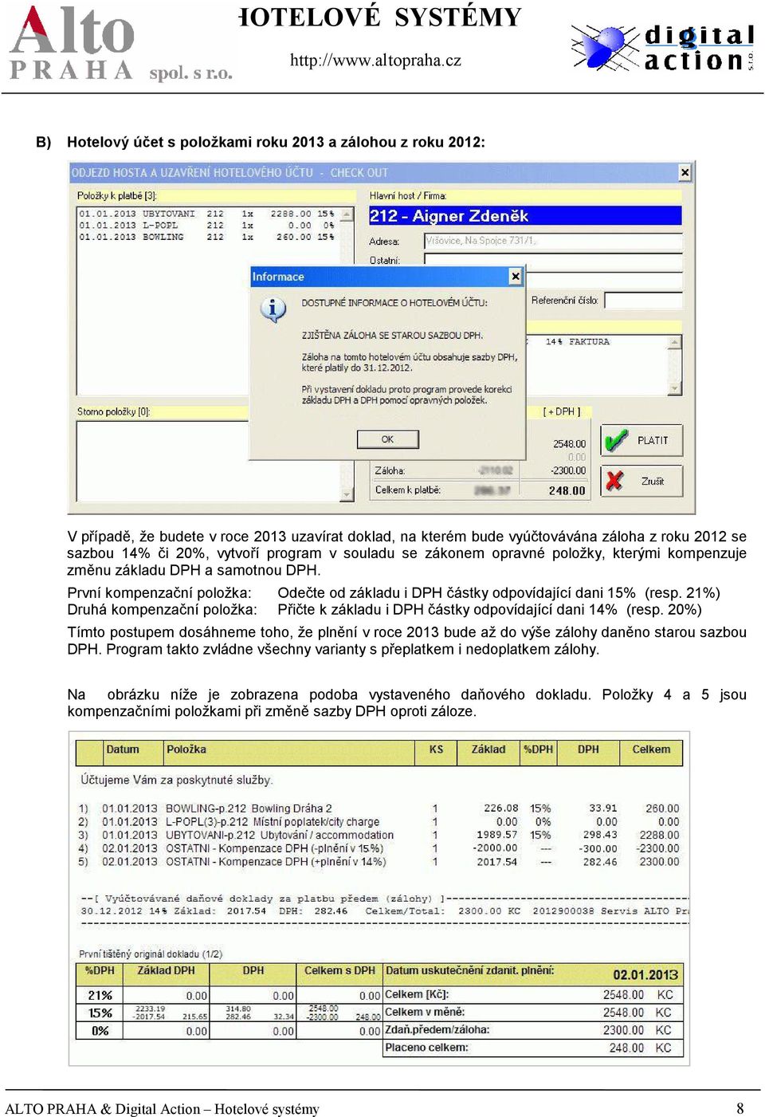The width and height of the screenshot is (765, 1117).
Task: Click the PLATIT button with the green checkmark
Action: [641, 440]
